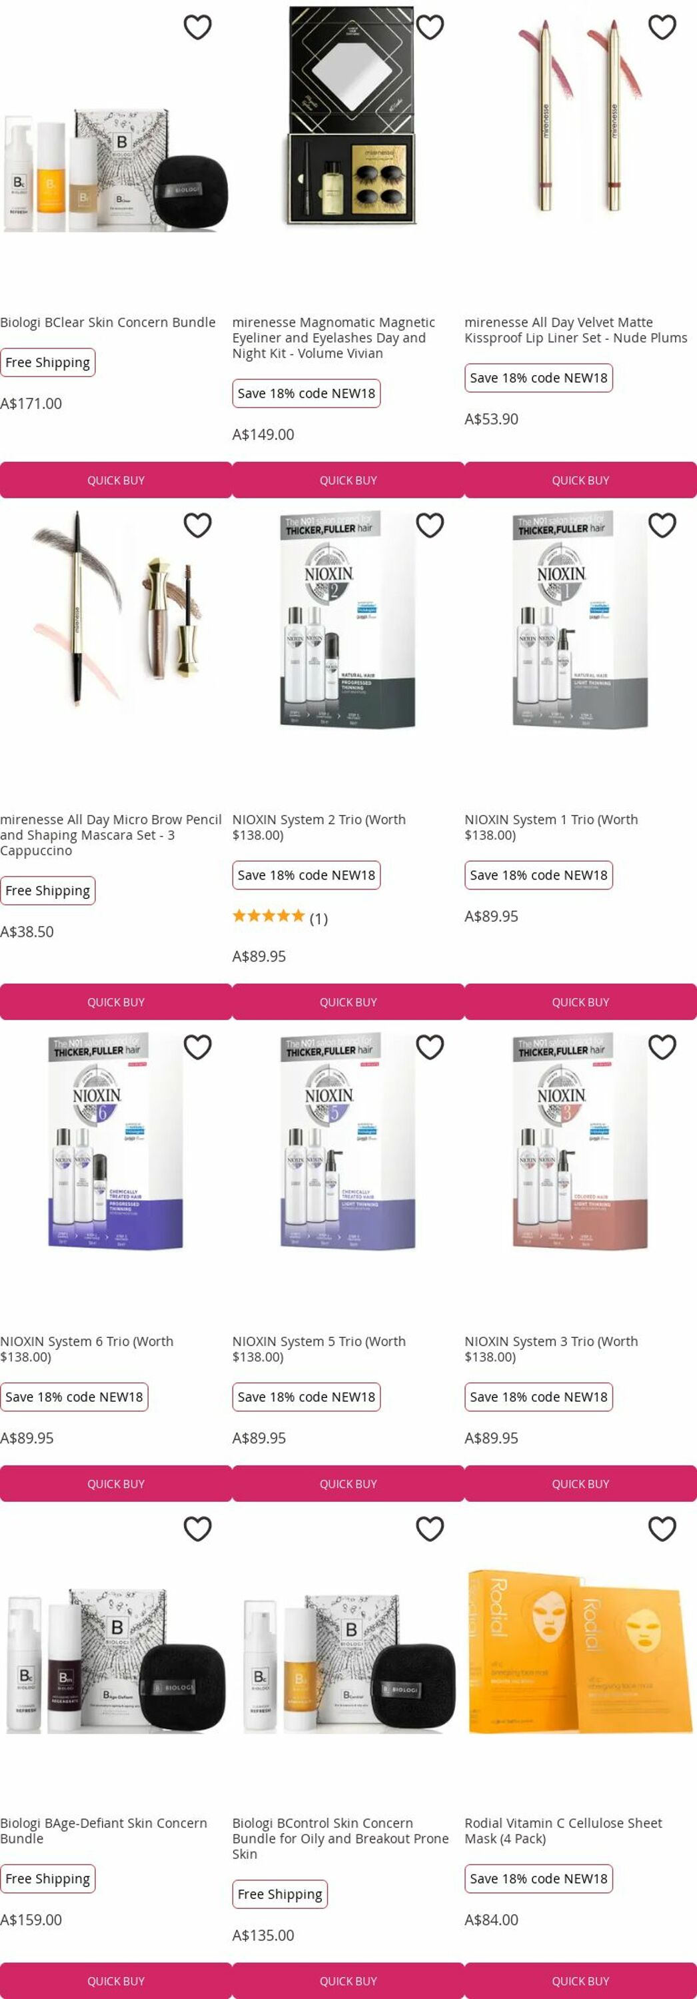Favorite the mirenesse Magnomatic Eyeliner Kit
The width and height of the screenshot is (697, 1999).
tap(429, 27)
